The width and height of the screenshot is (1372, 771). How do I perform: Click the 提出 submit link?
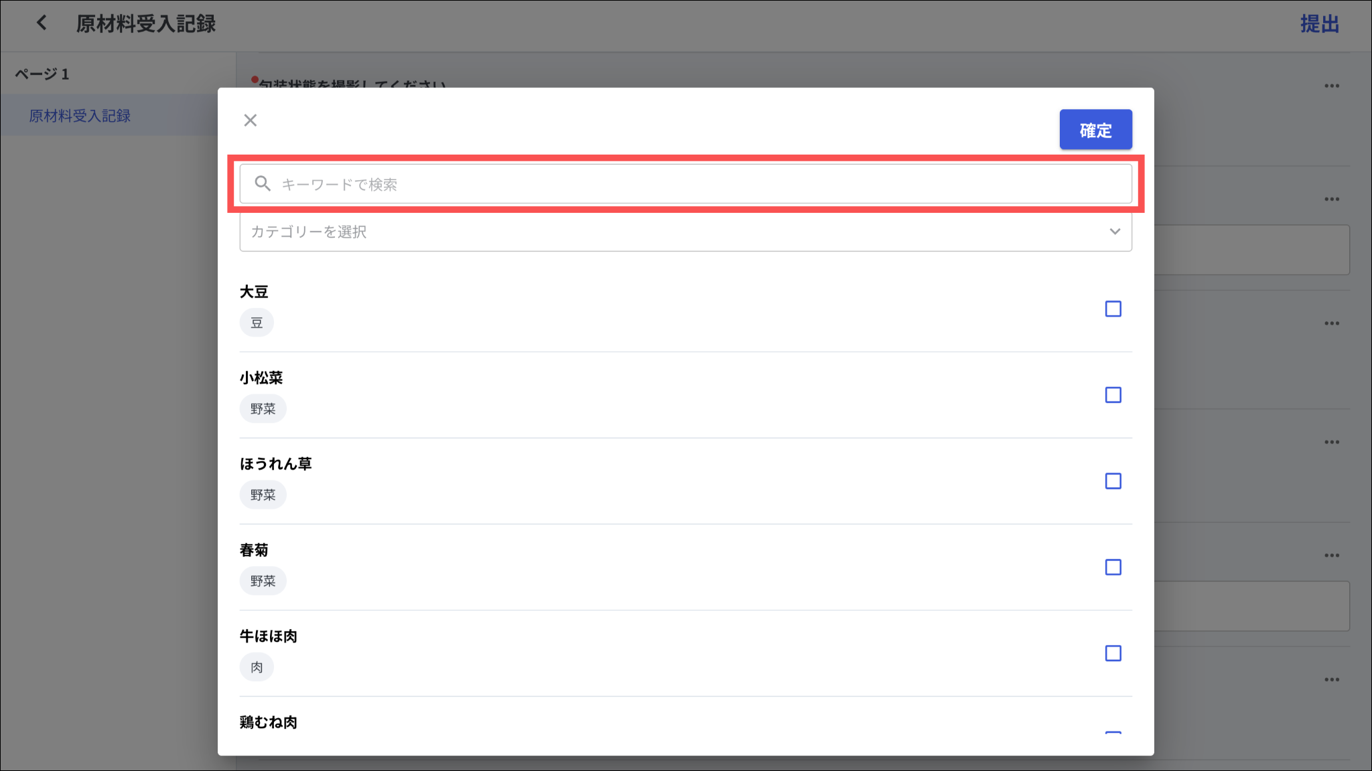(1319, 24)
